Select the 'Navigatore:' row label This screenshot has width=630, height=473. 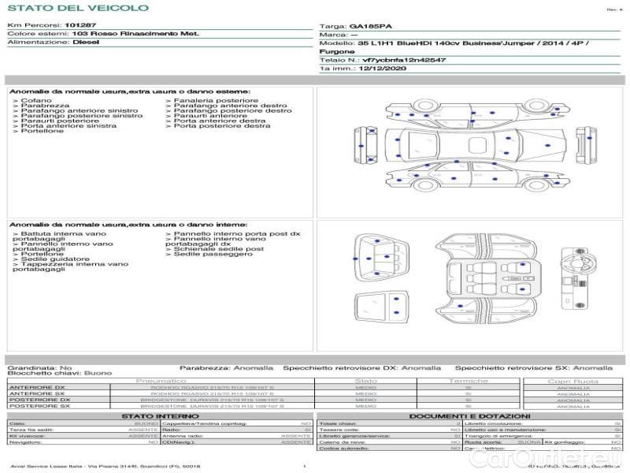coord(24,442)
